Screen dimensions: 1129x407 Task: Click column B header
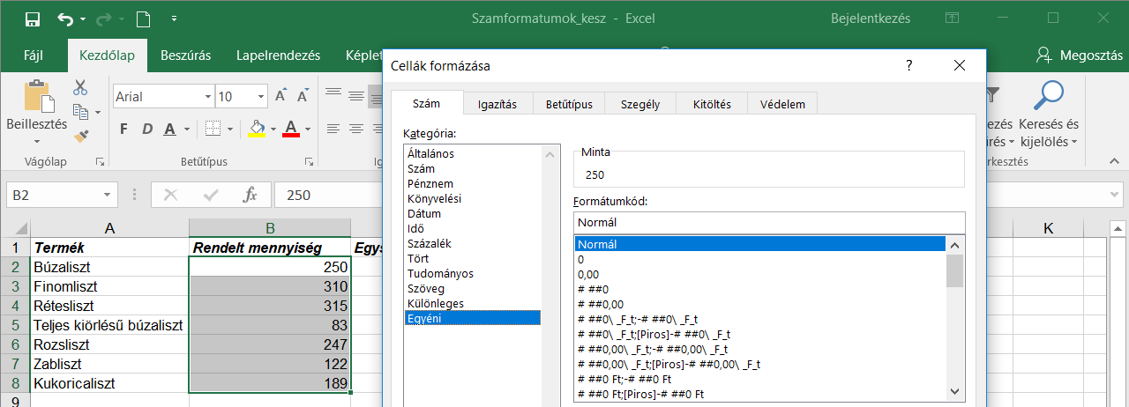[270, 229]
